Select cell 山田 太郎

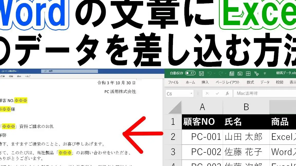click(246, 137)
